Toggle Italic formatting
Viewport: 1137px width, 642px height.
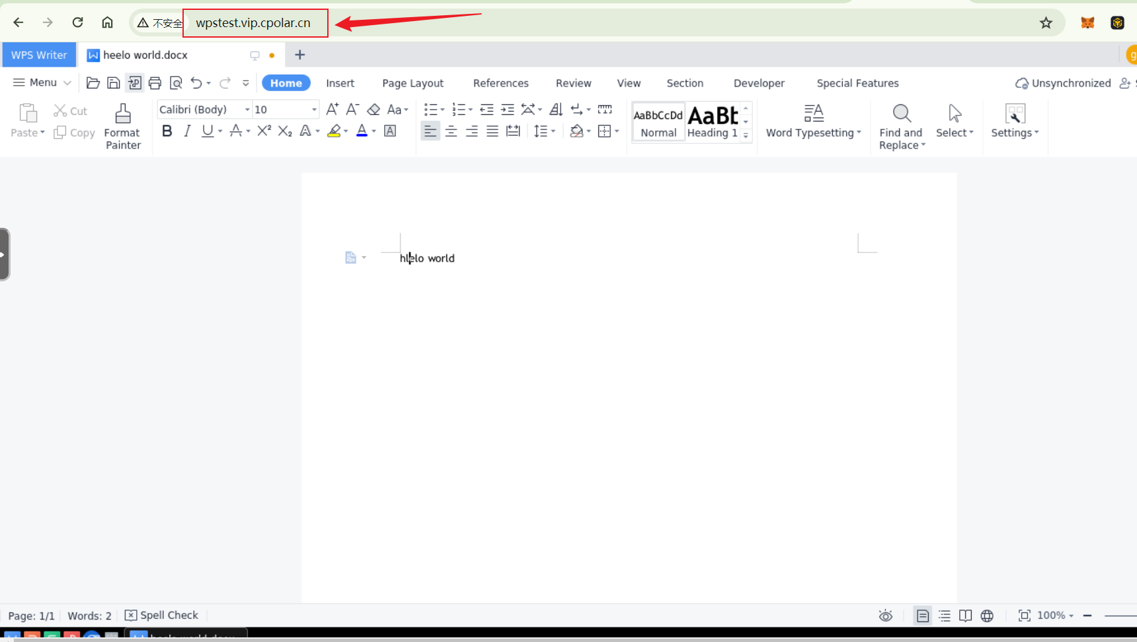click(x=187, y=131)
